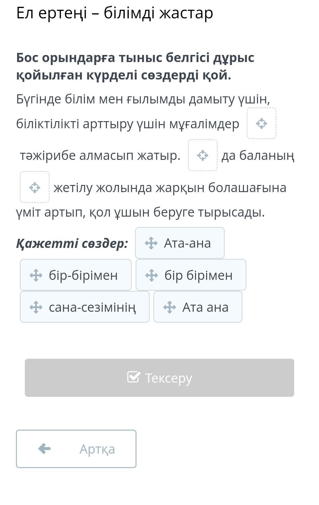This screenshot has width=319, height=505.
Task: Click the empty drop slot before да баланың
Action: coord(203,155)
